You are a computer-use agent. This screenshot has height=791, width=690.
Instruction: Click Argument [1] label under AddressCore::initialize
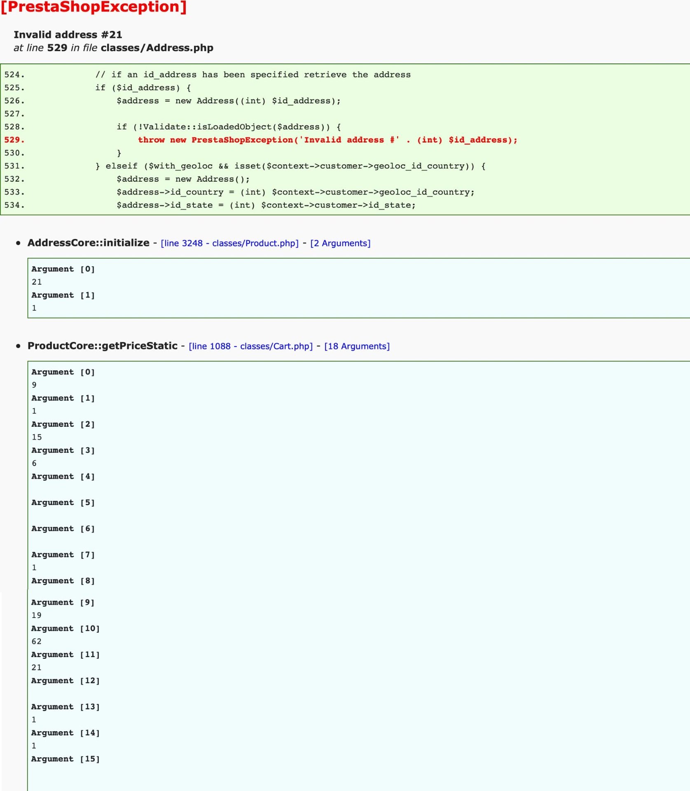point(63,295)
